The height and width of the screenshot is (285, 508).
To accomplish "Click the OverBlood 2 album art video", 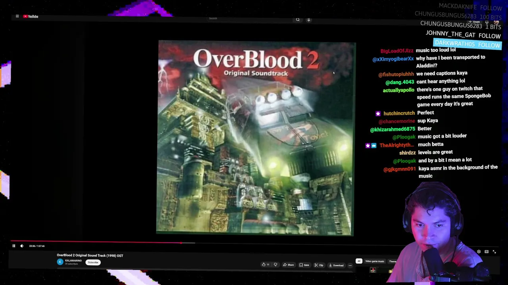I will [255, 139].
